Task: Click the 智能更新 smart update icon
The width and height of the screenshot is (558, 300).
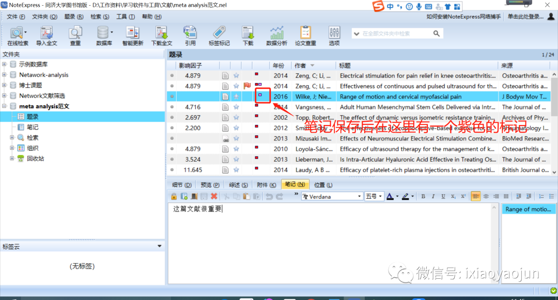Action: (x=133, y=36)
